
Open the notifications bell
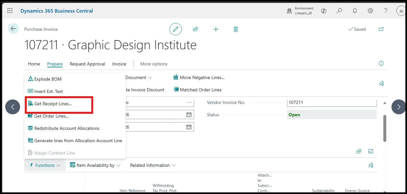tap(355, 11)
